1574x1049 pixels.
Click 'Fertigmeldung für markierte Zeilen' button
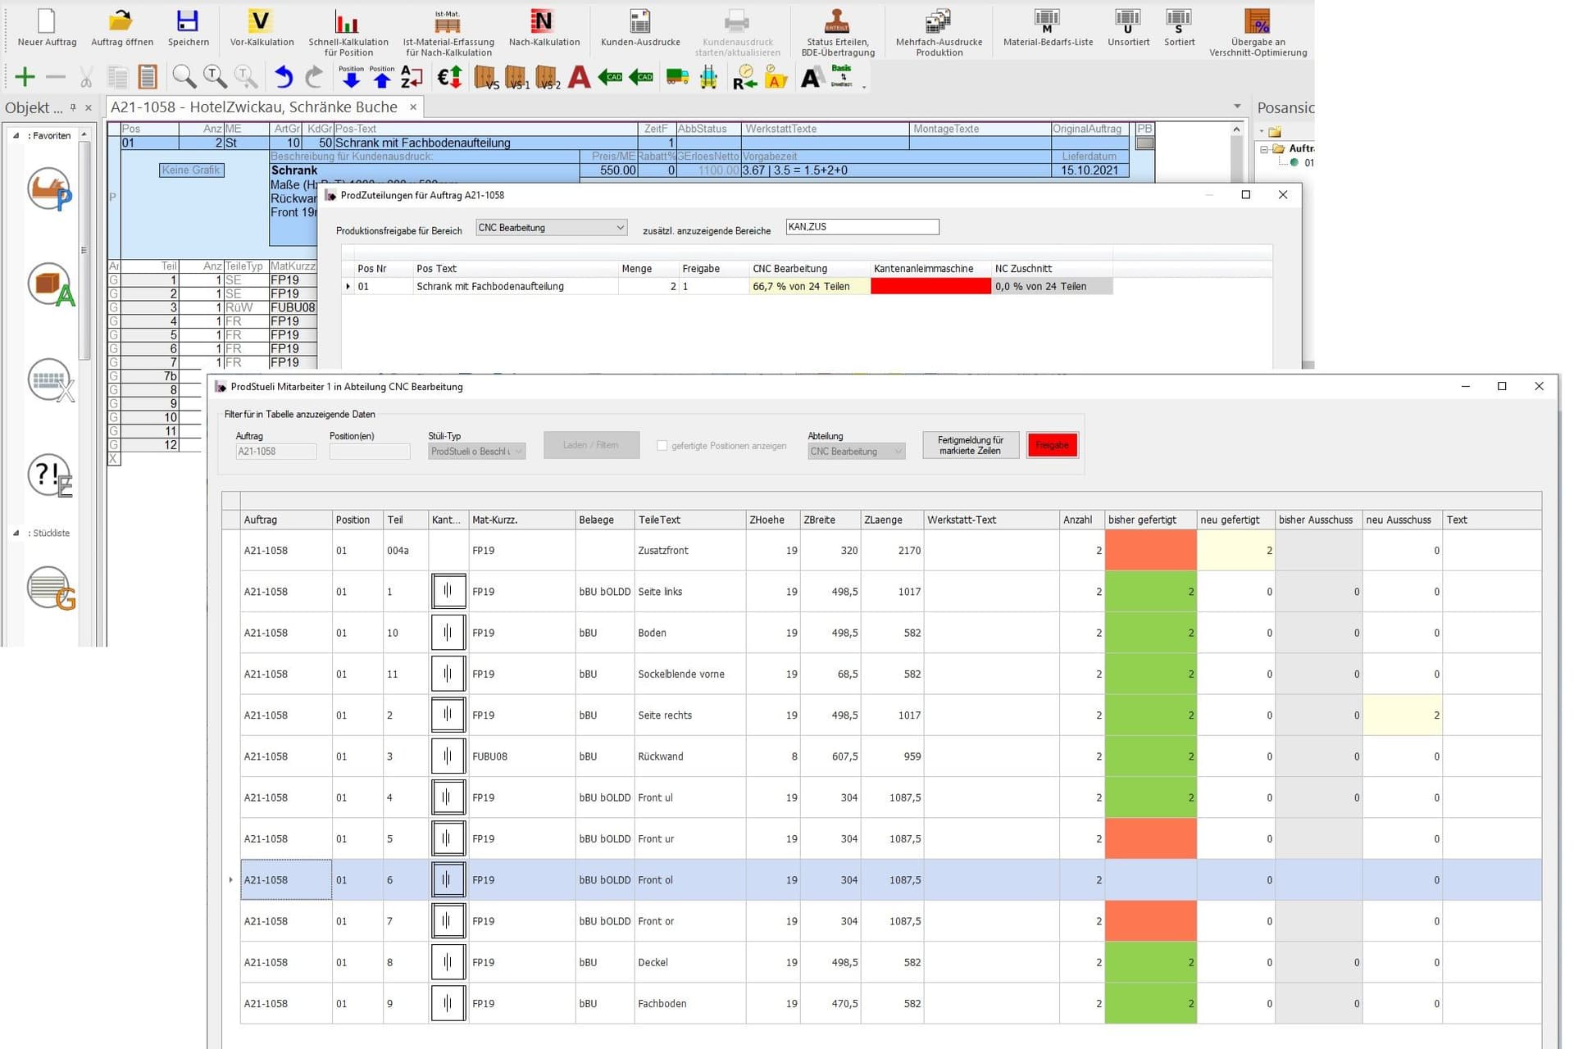pyautogui.click(x=970, y=445)
